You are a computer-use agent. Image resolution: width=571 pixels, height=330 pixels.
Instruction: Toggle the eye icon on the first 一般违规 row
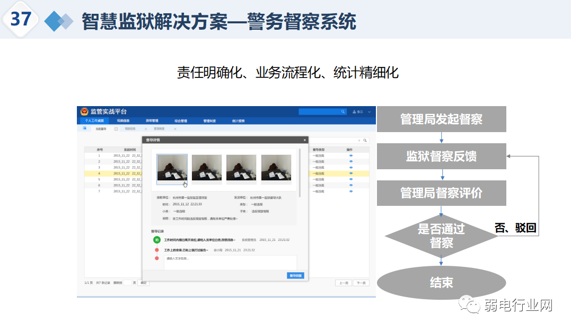coord(352,154)
